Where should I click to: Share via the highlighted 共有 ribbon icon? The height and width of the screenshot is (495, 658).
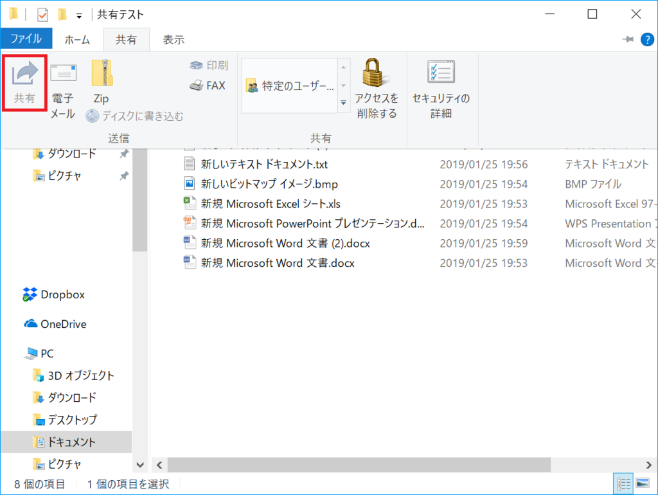[x=24, y=82]
